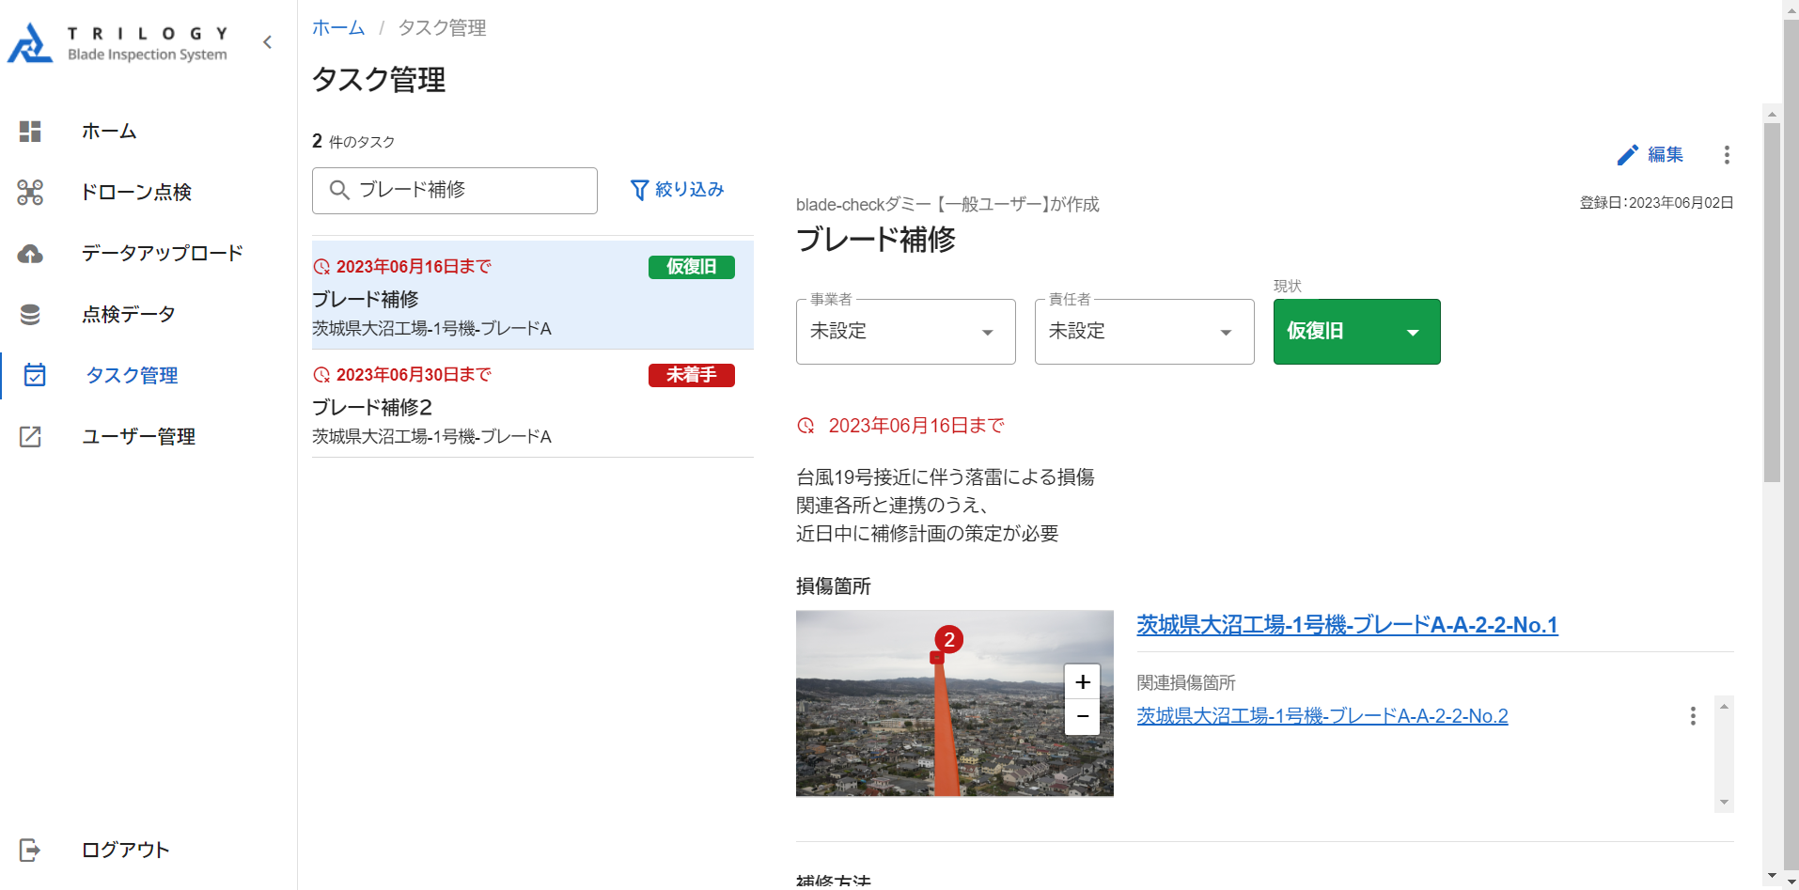Screen dimensions: 1799x890
Task: Click the 絞り込み filter button
Action: coord(677,190)
